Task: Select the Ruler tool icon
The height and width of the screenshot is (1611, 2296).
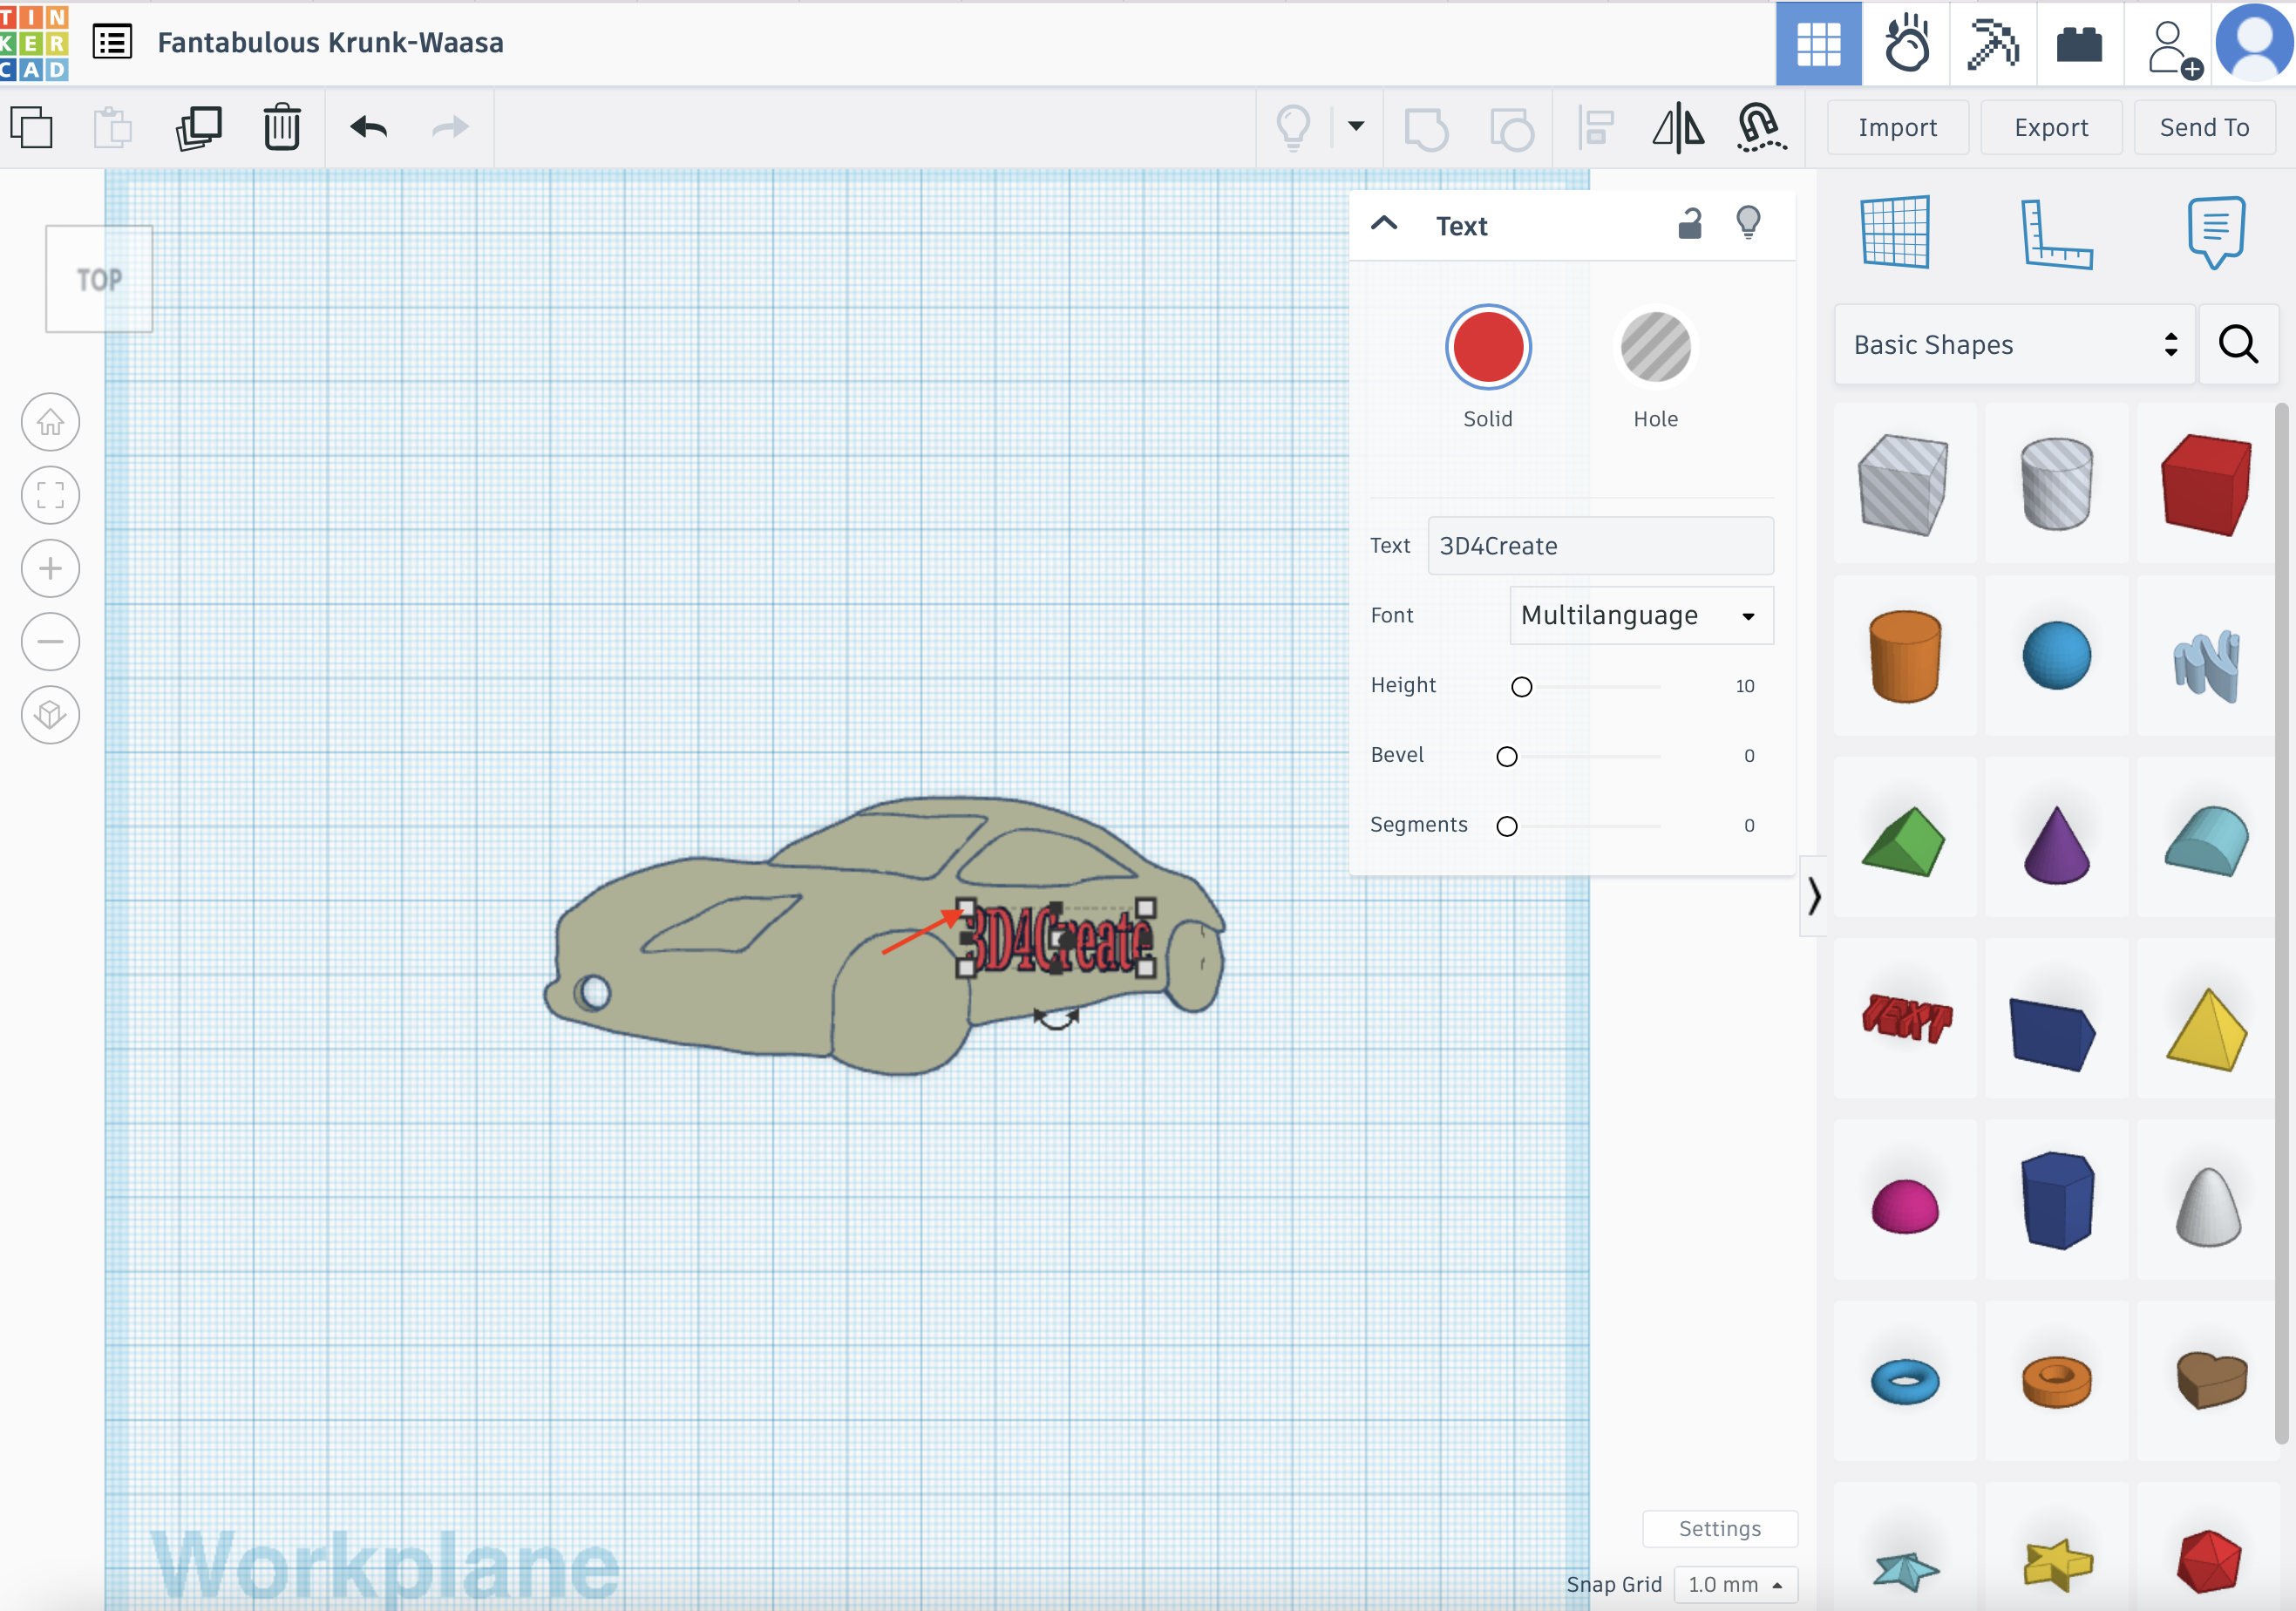Action: point(2055,234)
